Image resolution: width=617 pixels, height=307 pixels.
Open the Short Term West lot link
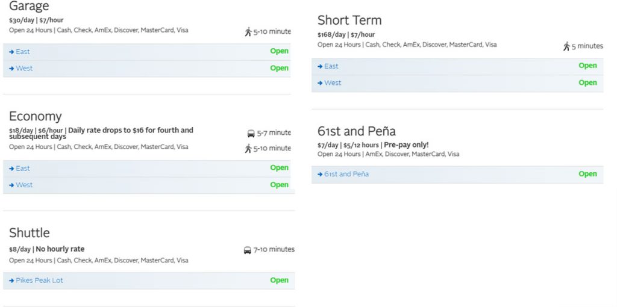(x=333, y=83)
